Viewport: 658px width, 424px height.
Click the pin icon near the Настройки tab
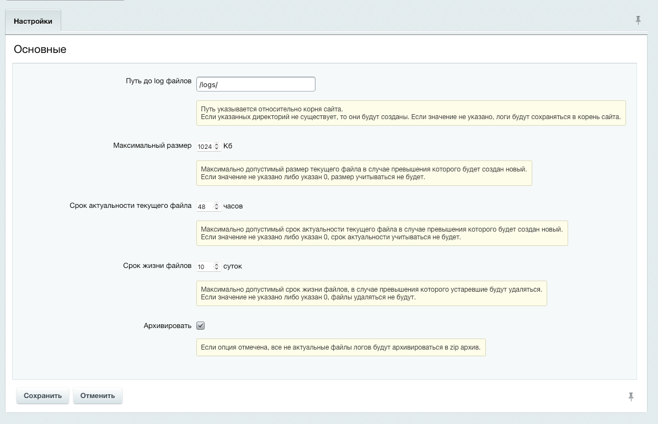tap(638, 20)
